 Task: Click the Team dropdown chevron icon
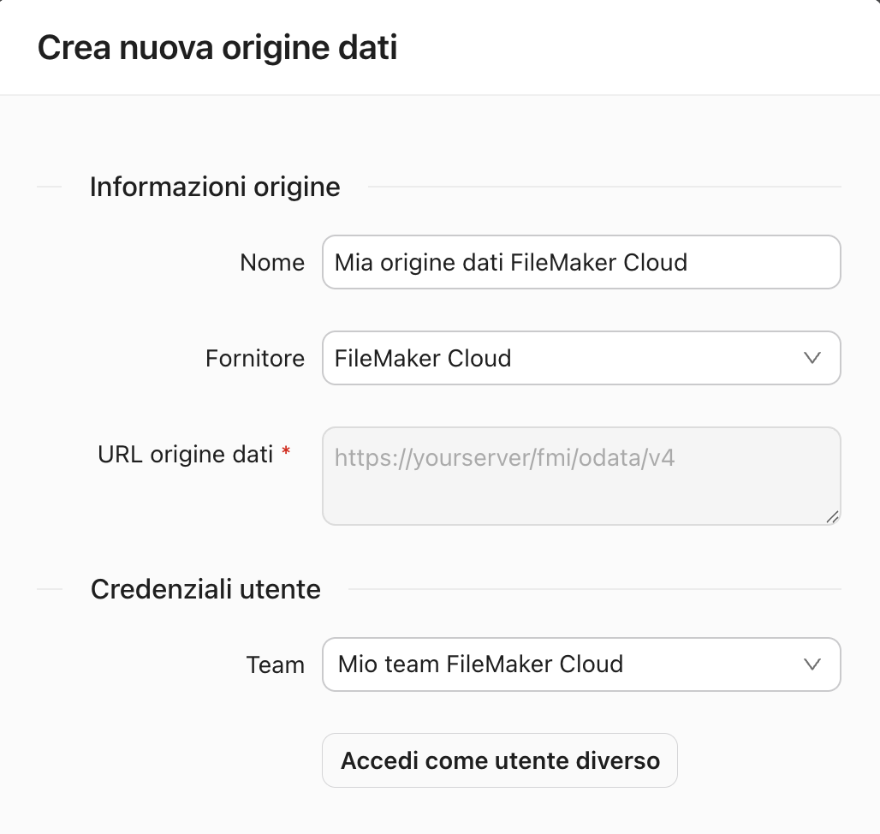813,664
